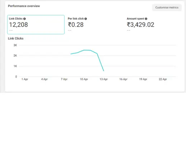Click the ₹0.28 cost value
Viewport: 186px width, 148px height.
pos(76,25)
